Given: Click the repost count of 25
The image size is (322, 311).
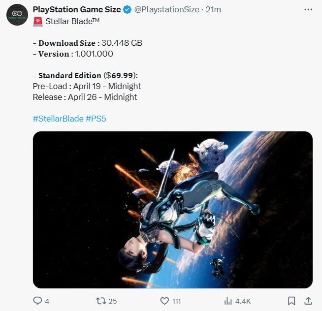Looking at the screenshot, I should (x=113, y=301).
